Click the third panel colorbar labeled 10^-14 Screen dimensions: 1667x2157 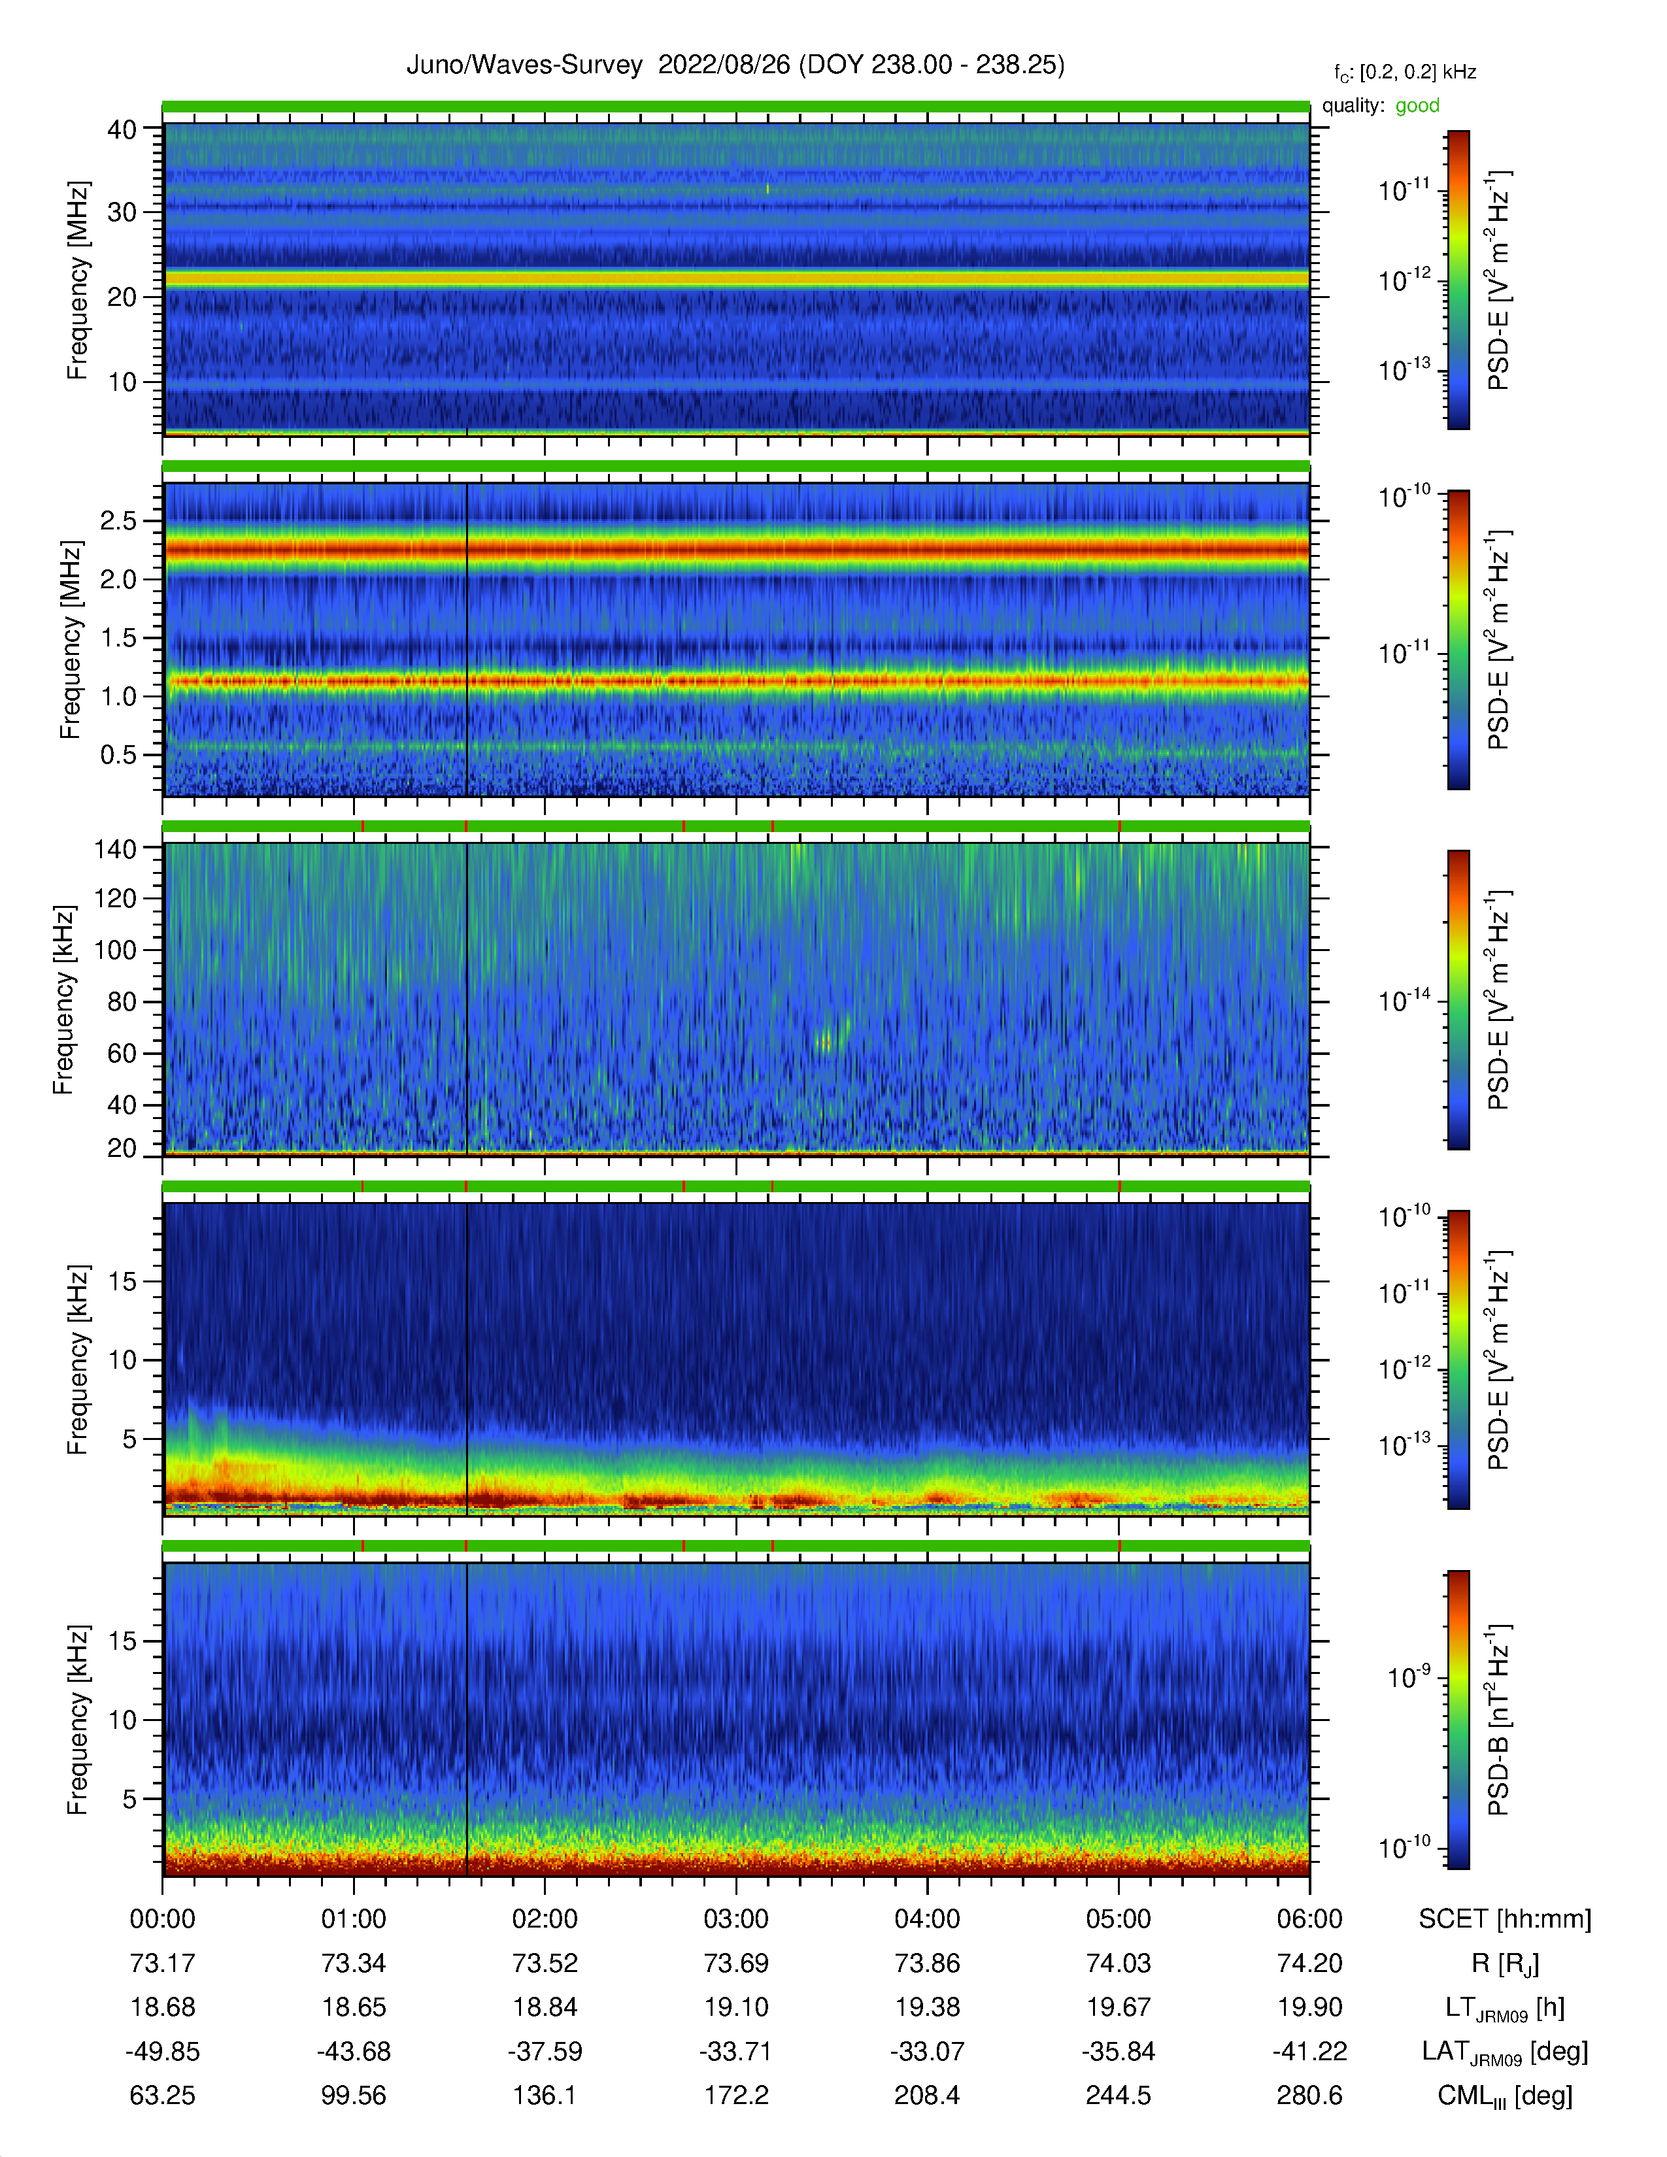point(1458,999)
